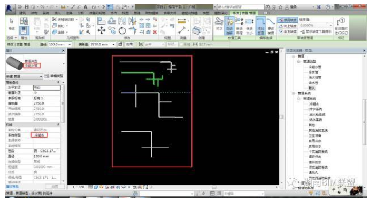Select Slope Down (向下坡度) option
The image size is (369, 200).
coord(288,31)
